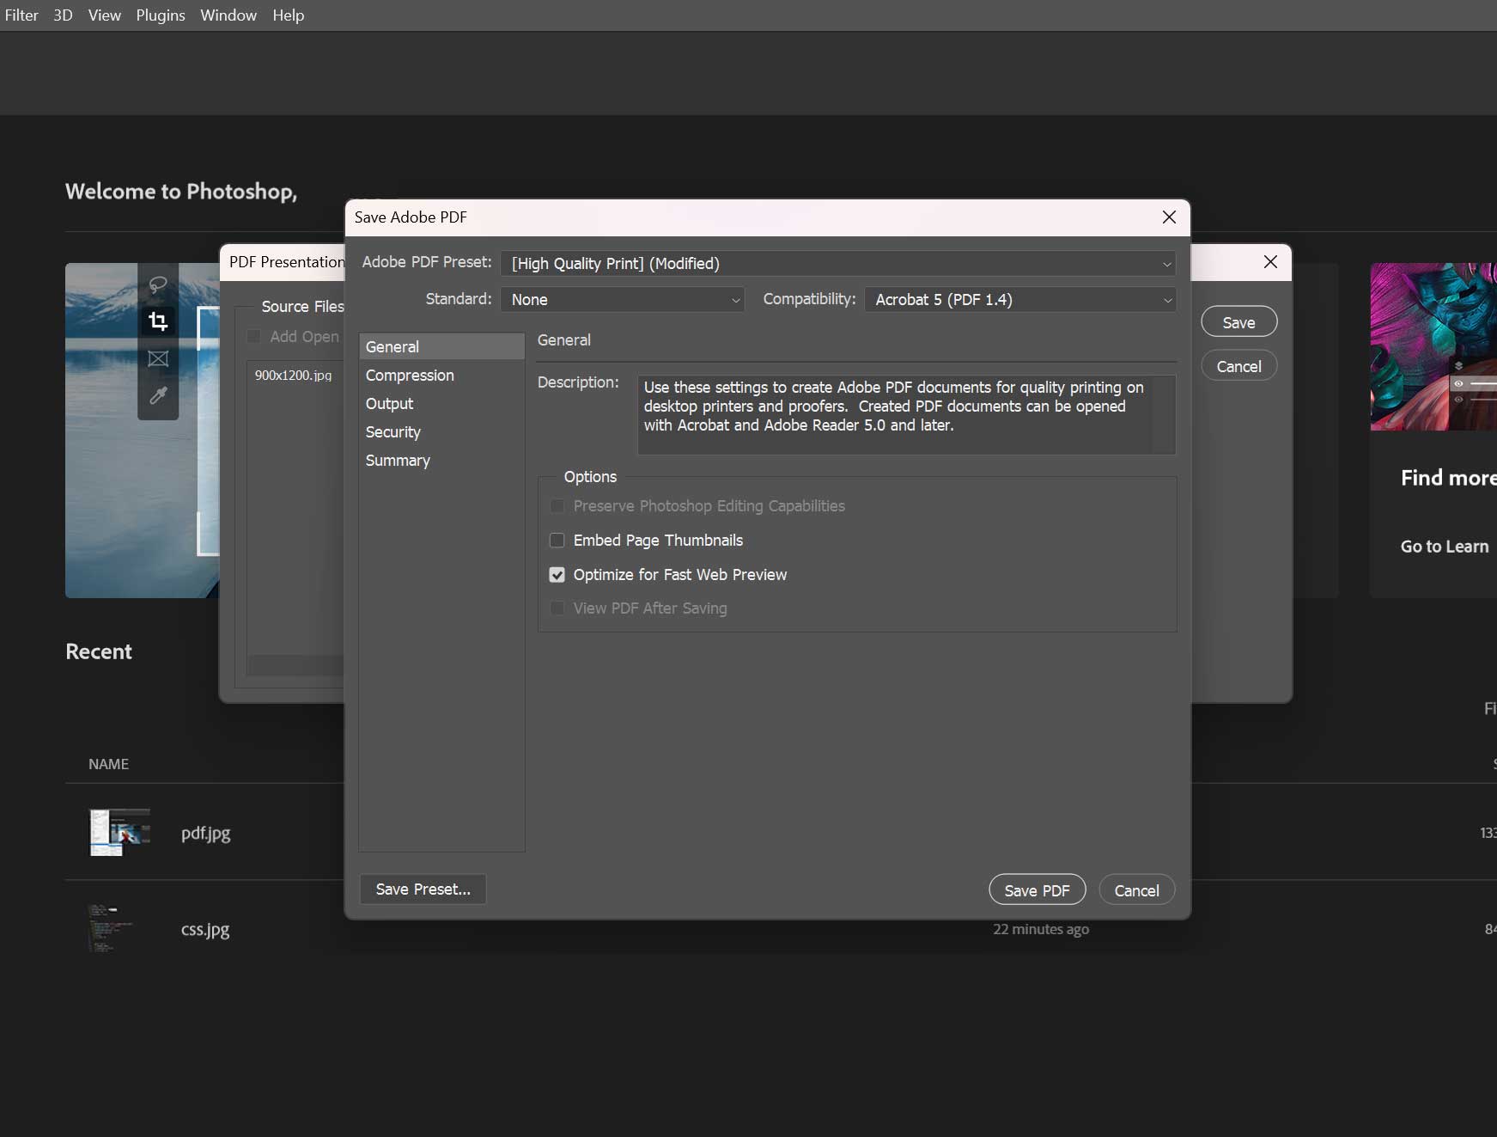
Task: Select the Eyedropper tool icon in welcome image
Action: 158,395
